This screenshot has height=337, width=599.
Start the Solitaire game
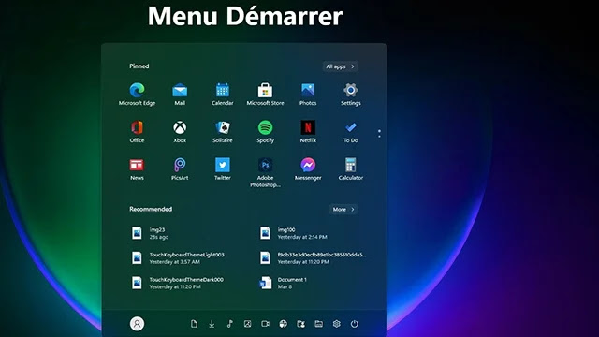pyautogui.click(x=223, y=131)
